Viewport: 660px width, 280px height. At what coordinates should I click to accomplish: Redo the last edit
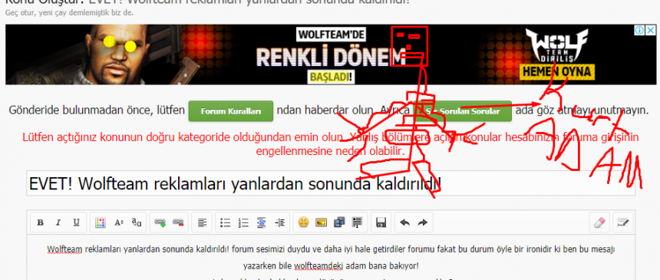tap(423, 222)
